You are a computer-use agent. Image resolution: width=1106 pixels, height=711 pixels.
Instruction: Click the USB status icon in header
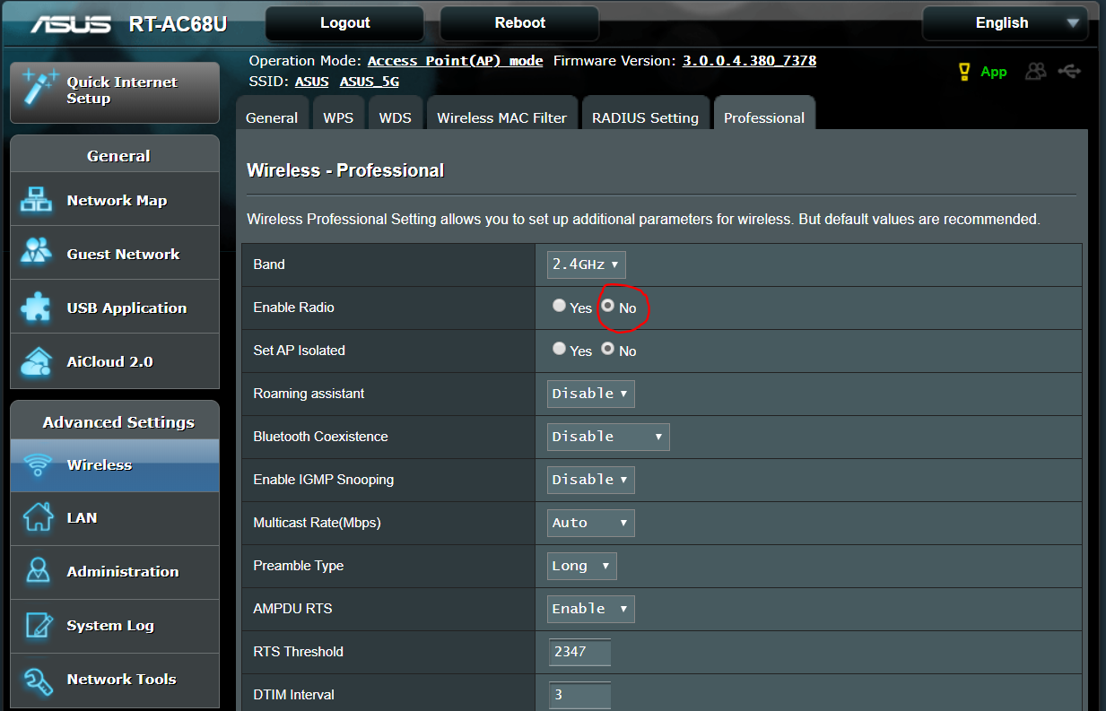coord(1068,71)
